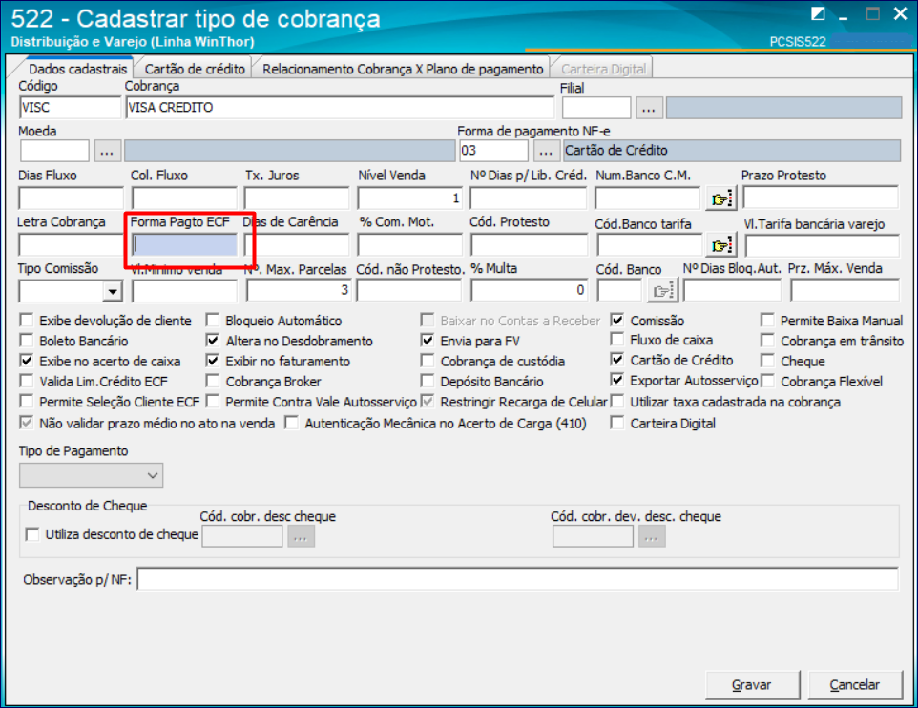Check the Depósito Bancário option
Viewport: 918px width, 708px height.
[x=428, y=382]
